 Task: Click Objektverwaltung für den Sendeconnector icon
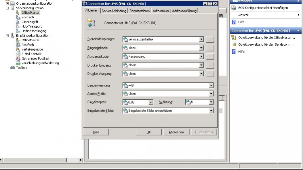[234, 45]
